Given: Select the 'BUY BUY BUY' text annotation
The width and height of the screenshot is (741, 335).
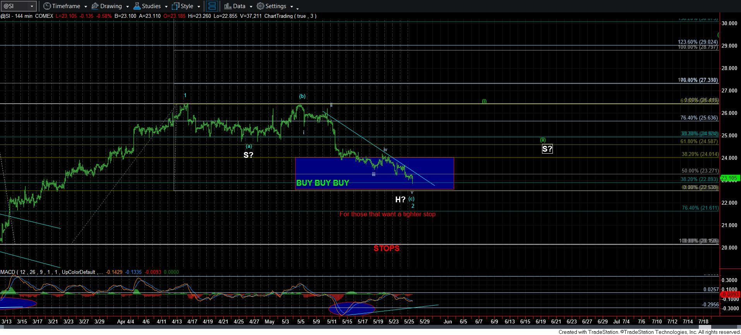Looking at the screenshot, I should pos(322,183).
